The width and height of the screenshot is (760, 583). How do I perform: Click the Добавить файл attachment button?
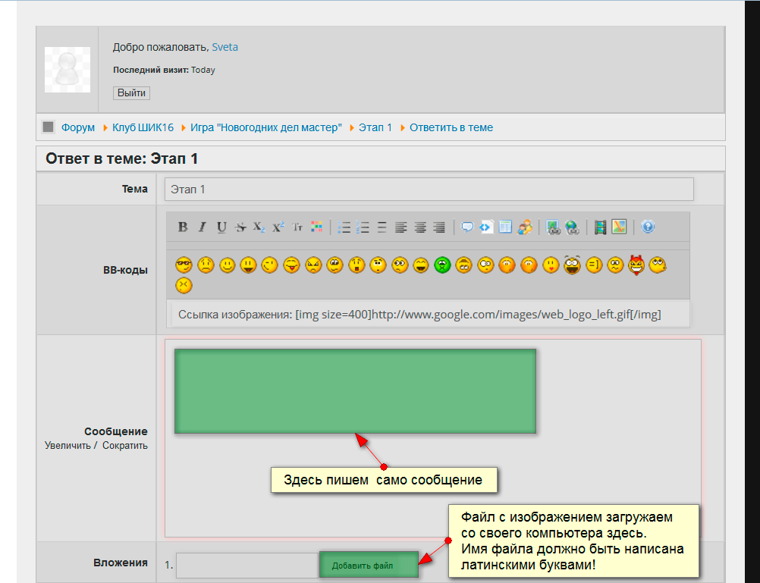point(369,565)
